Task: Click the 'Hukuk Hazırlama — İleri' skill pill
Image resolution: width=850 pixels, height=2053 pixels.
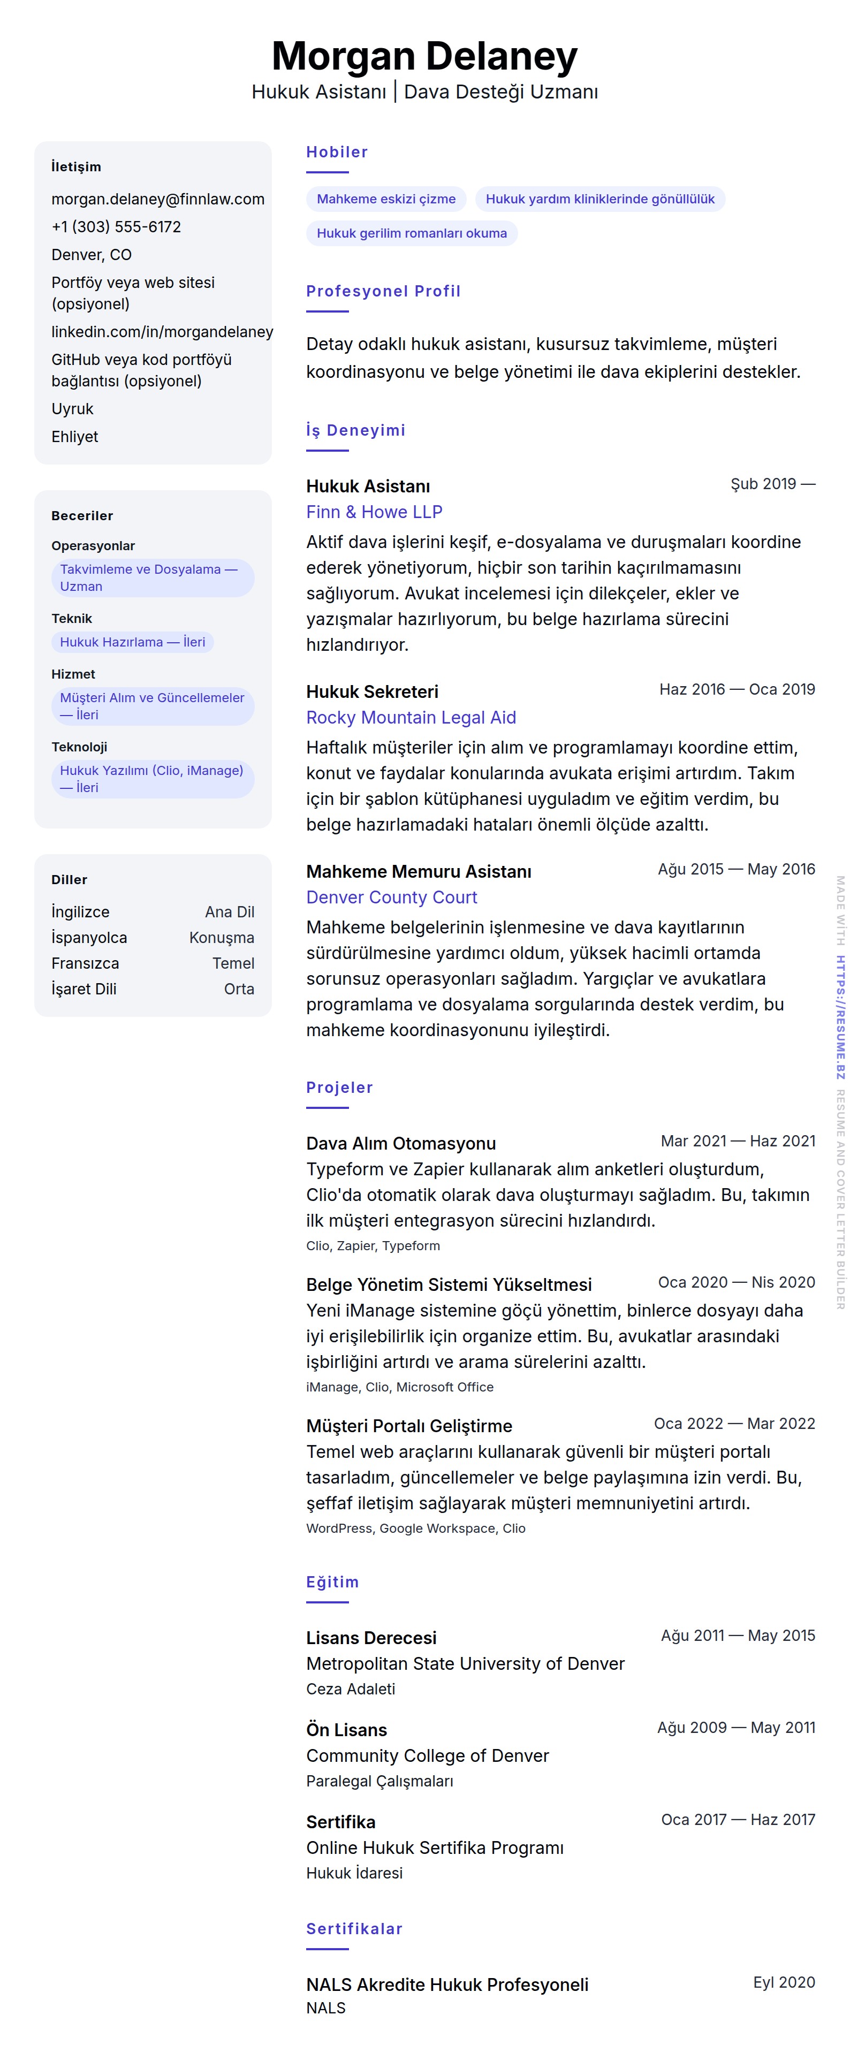Action: [x=132, y=642]
